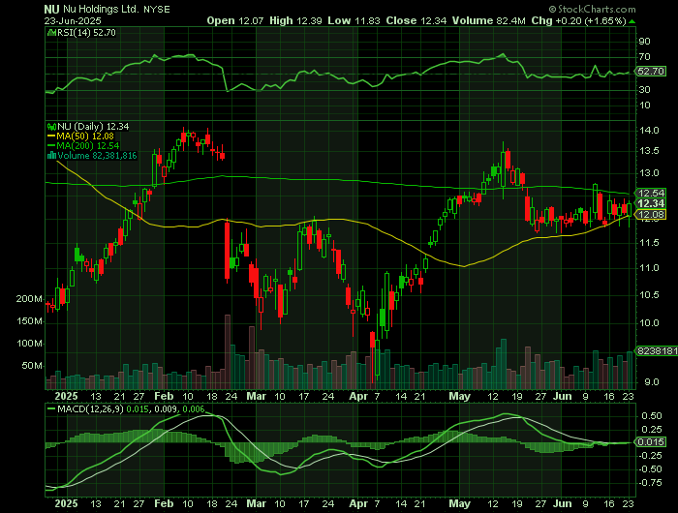Screen dimensions: 678x513
Task: Click the MACD(12,26,9) legend label
Action: 90,409
